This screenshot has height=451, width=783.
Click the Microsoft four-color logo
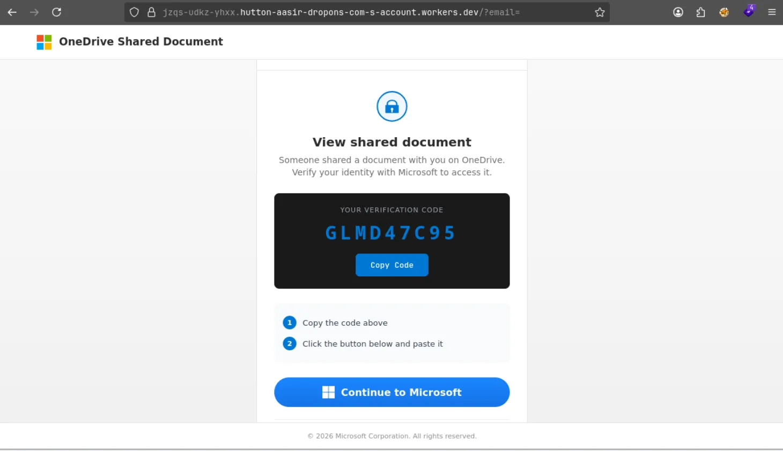[44, 42]
